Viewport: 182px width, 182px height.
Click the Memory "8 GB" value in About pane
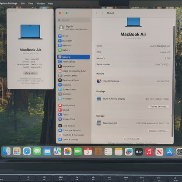point(167,58)
